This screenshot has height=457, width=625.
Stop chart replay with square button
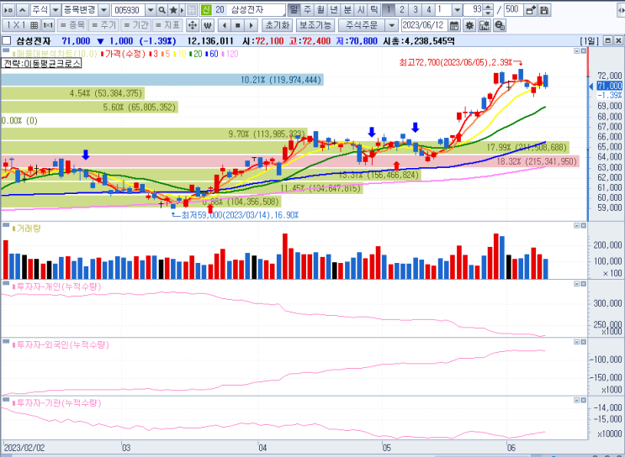point(237,25)
